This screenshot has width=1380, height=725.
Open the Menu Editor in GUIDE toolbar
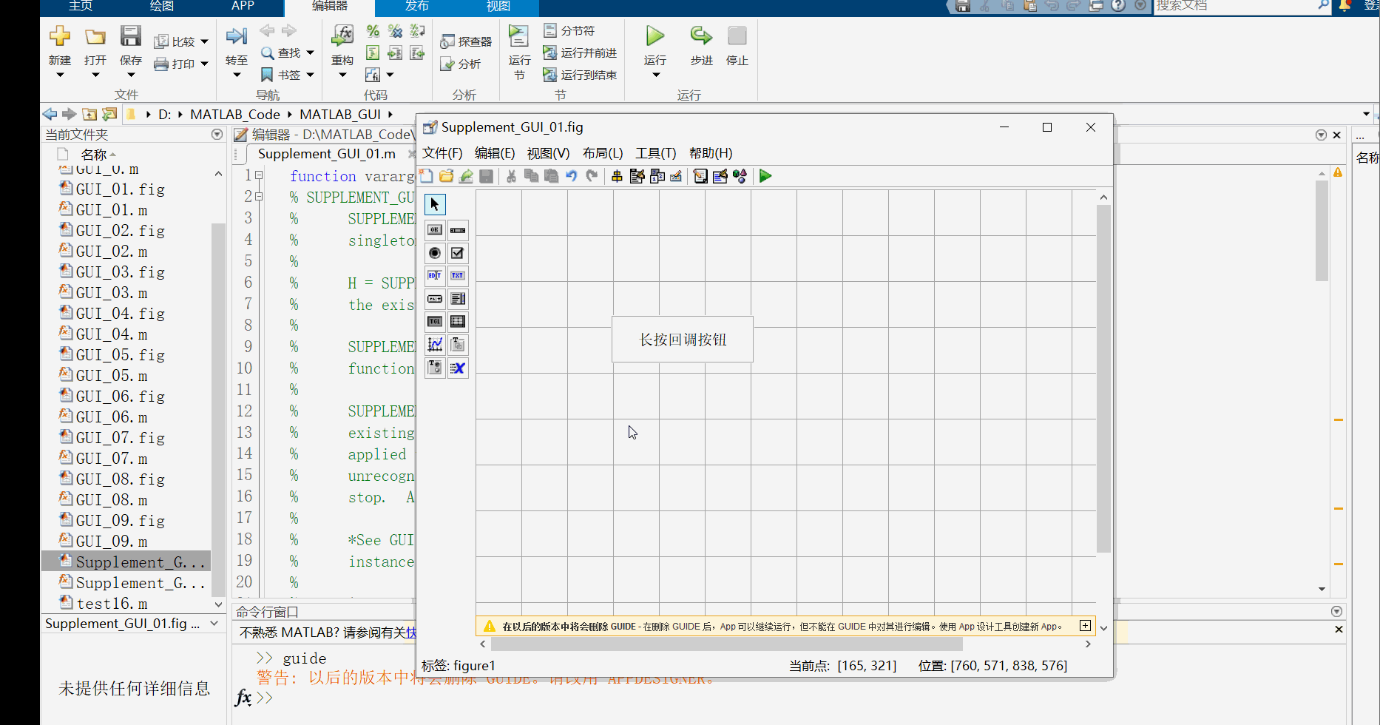click(637, 176)
